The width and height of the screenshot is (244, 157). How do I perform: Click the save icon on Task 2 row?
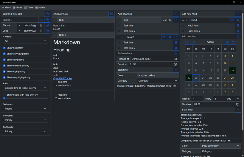[164, 37]
